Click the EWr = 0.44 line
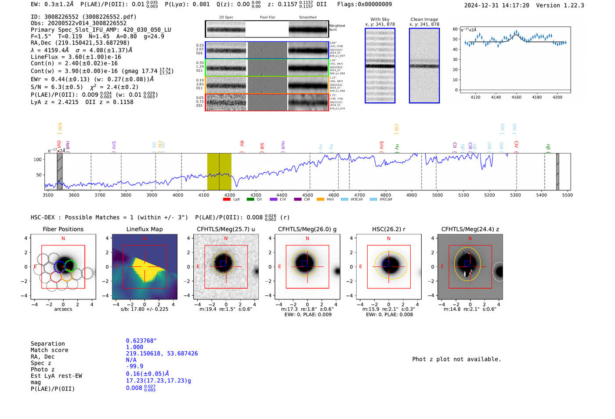Screen dimensions: 615x419 [x=92, y=80]
